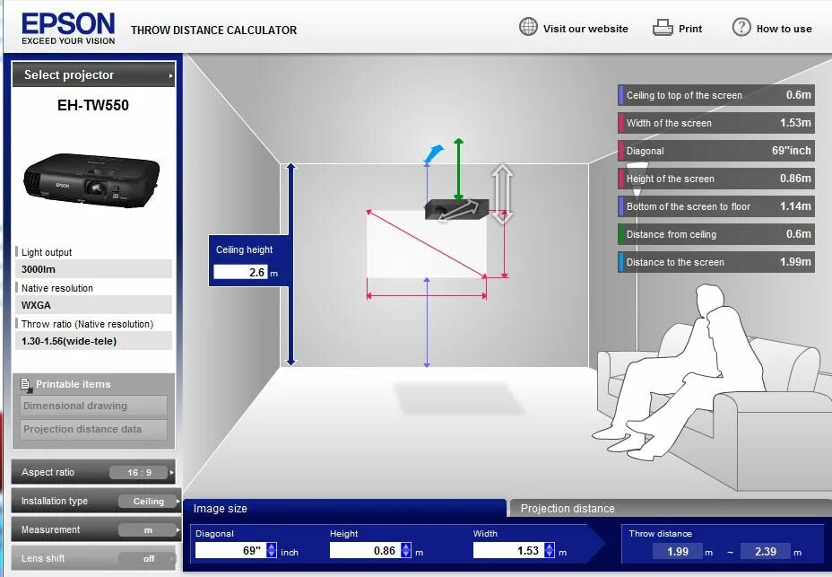This screenshot has width=832, height=577.
Task: Click the Width of the screen 1.53m row
Action: pos(716,123)
